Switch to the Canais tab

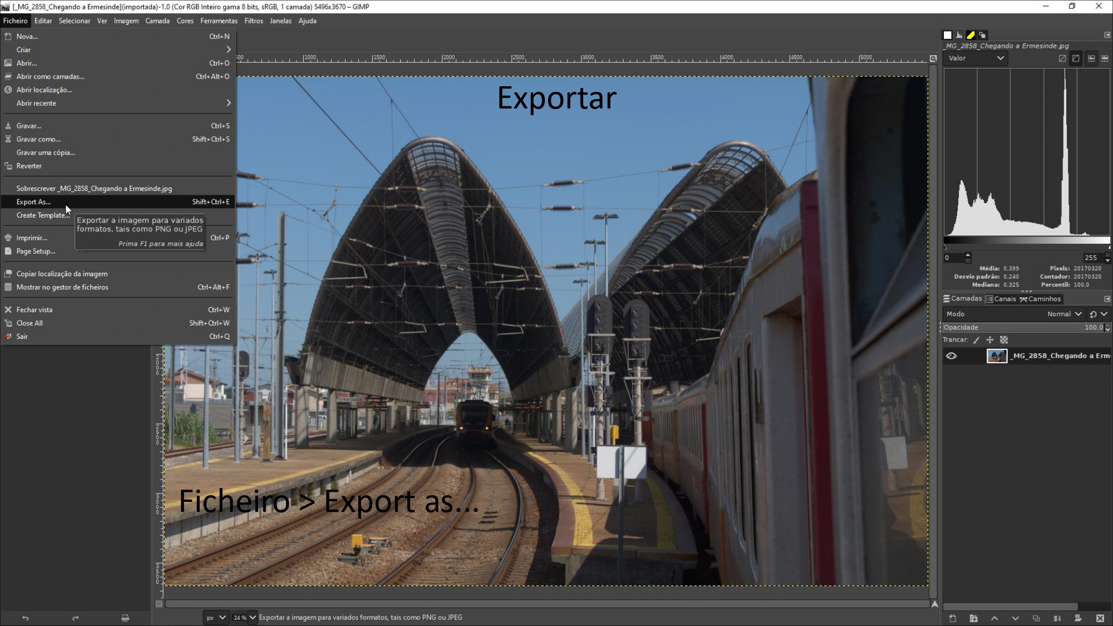click(1001, 299)
